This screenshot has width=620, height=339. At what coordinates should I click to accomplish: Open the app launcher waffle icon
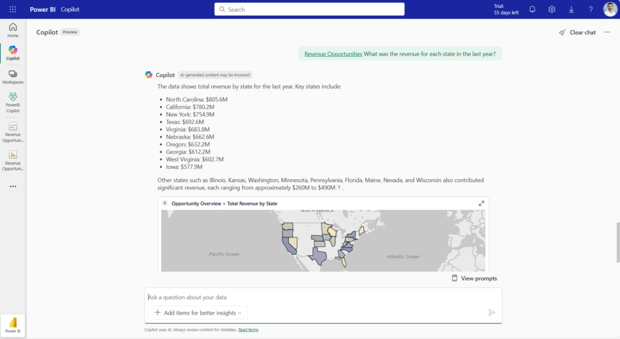[13, 9]
